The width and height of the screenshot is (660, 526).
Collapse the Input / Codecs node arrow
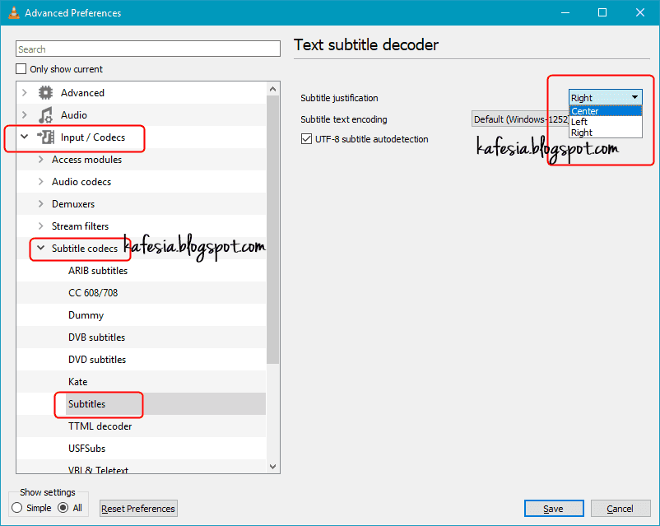(x=25, y=137)
